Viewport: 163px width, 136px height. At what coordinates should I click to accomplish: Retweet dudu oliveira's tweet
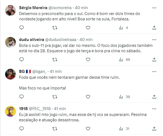click(x=55, y=59)
